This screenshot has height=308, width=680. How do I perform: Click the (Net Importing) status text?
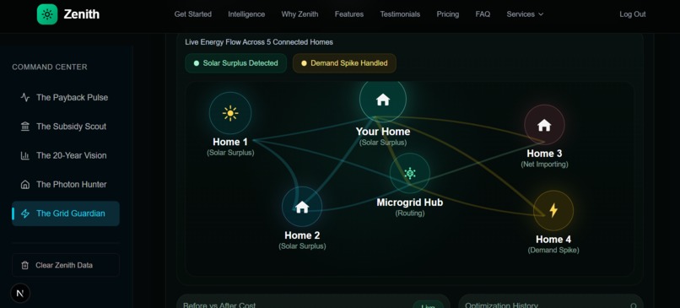pos(544,165)
